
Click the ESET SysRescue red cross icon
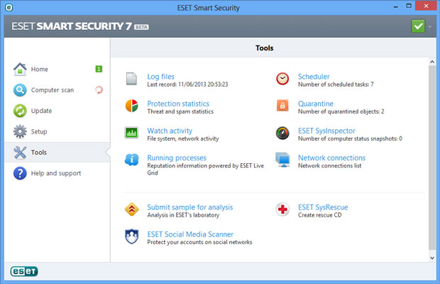click(x=282, y=209)
